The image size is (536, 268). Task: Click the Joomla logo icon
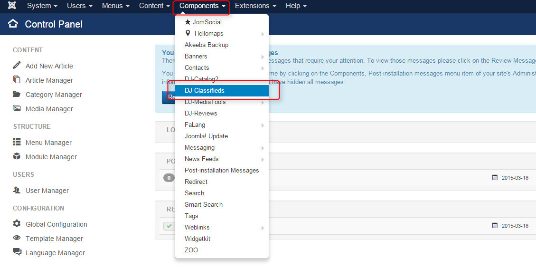11,6
